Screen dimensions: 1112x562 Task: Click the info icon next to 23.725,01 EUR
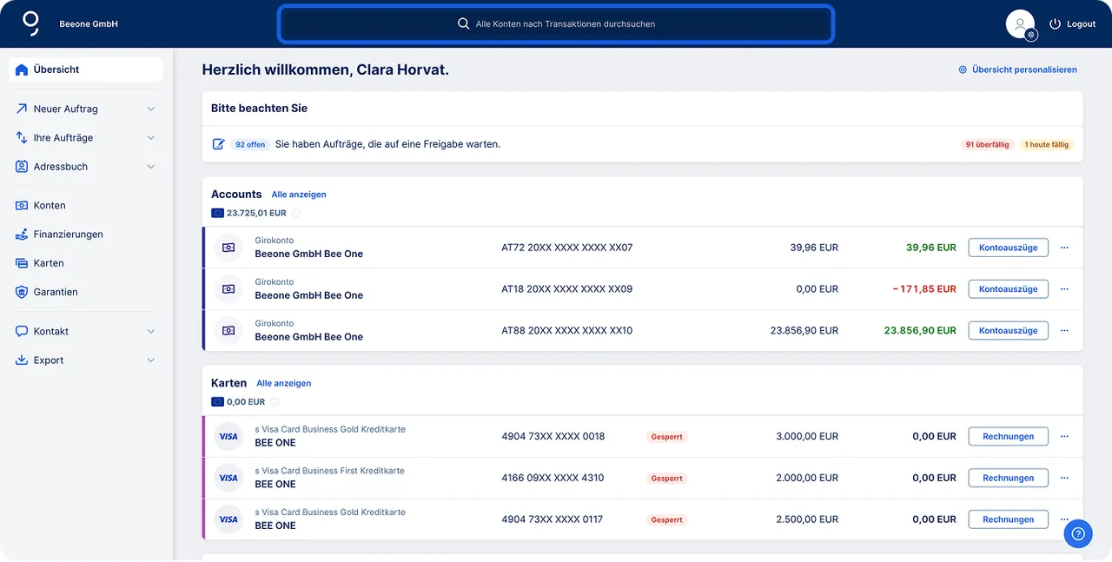295,213
